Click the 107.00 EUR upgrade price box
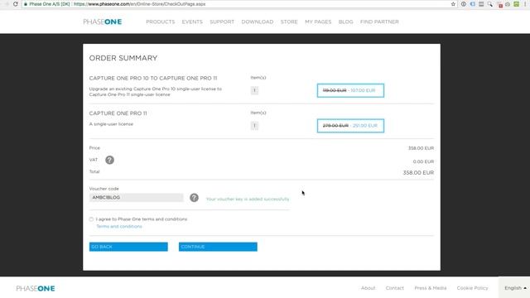The height and width of the screenshot is (298, 530). pos(350,90)
